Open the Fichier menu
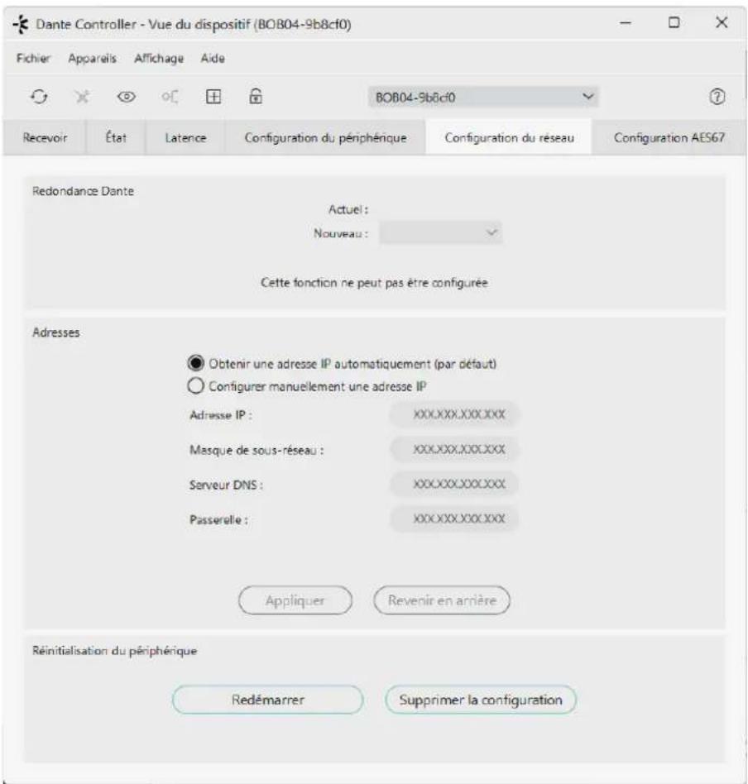 click(33, 59)
